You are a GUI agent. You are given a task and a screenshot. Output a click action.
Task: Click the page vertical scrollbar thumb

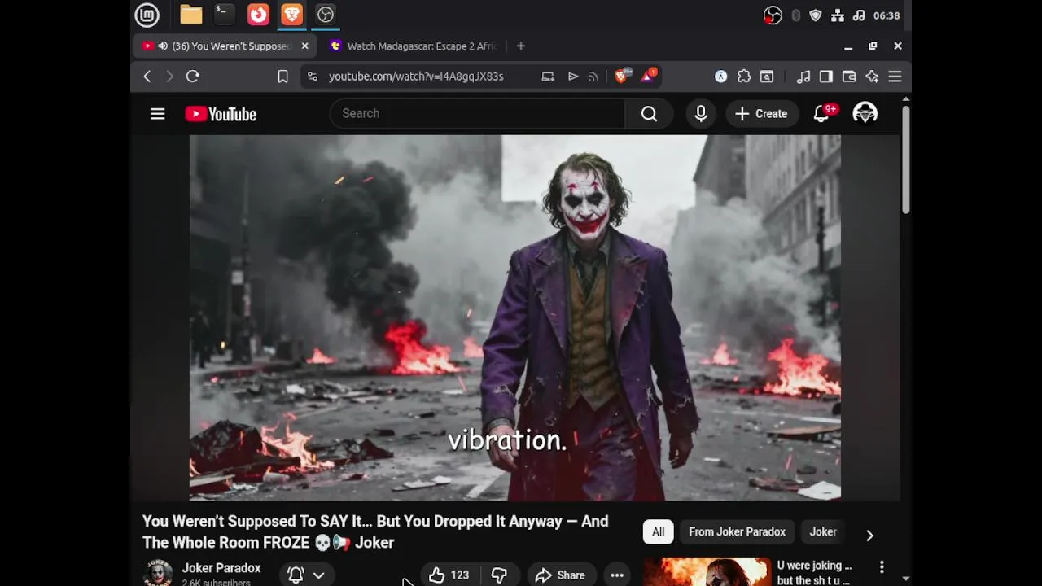tap(905, 159)
